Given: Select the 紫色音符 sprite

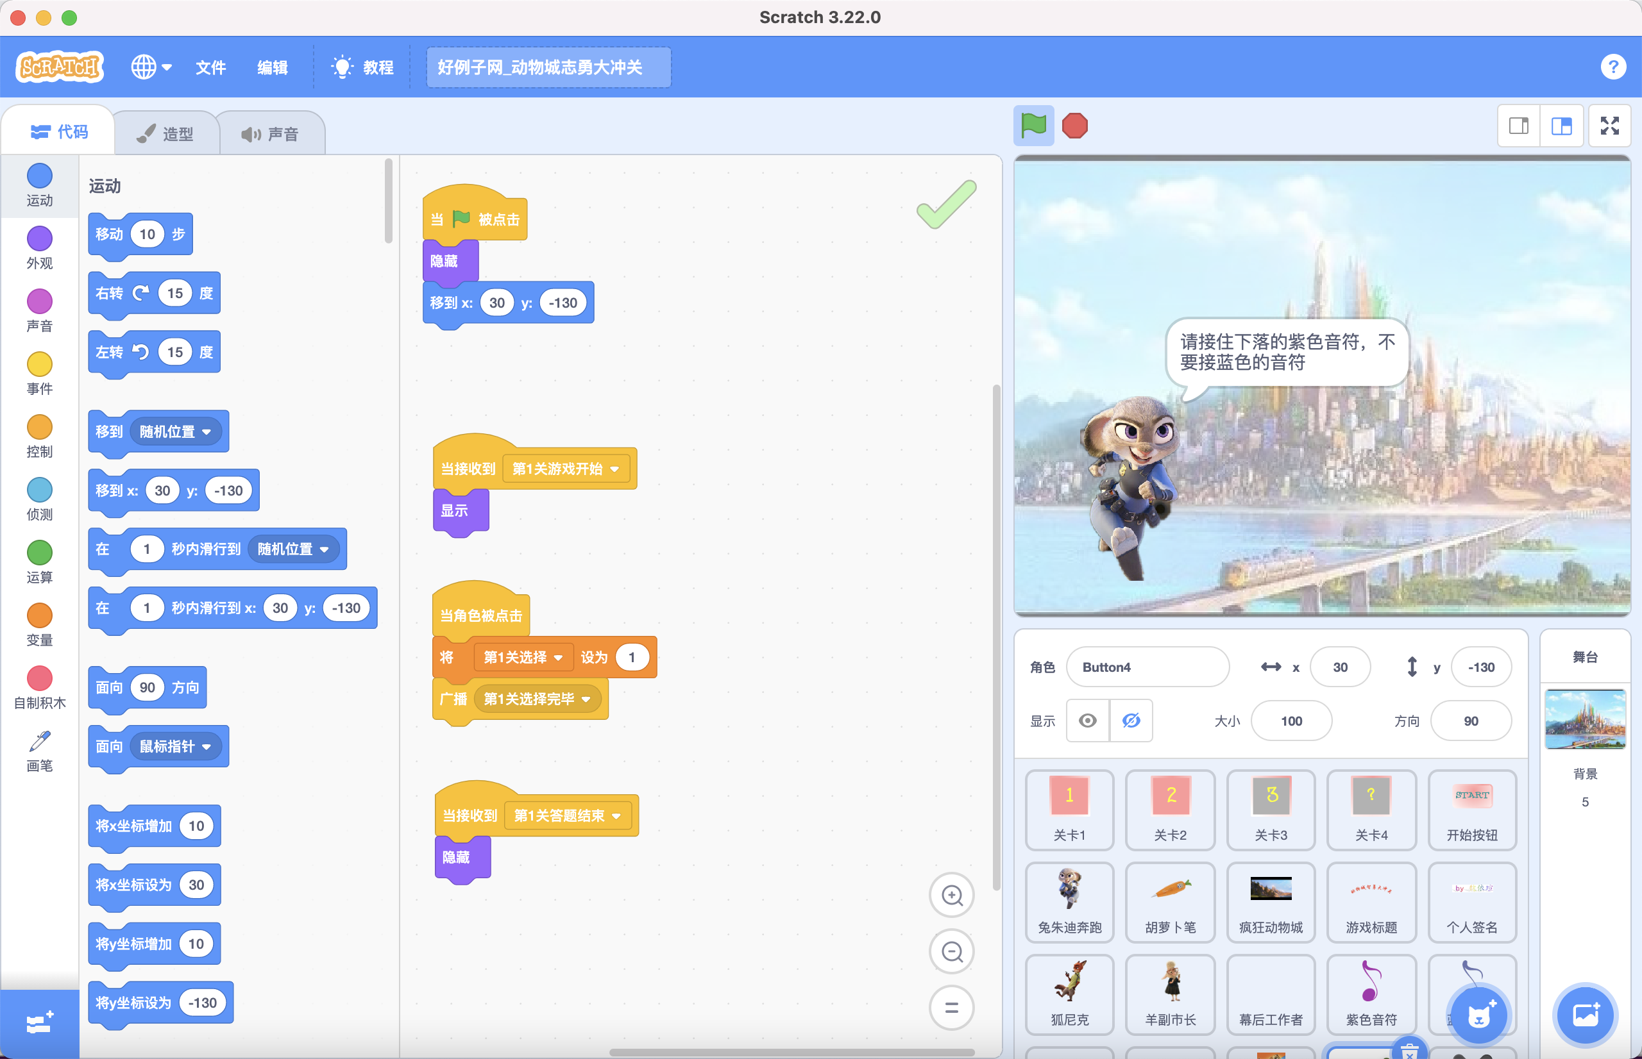Looking at the screenshot, I should point(1371,994).
